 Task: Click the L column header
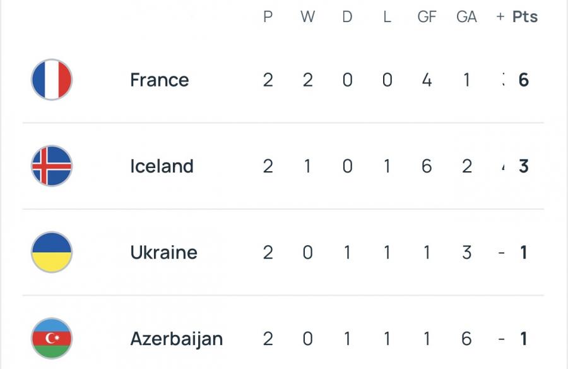coord(387,17)
